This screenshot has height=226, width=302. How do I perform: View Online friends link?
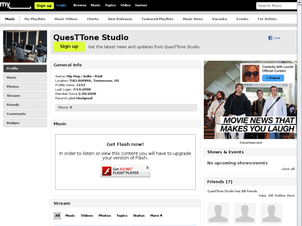pos(280,195)
